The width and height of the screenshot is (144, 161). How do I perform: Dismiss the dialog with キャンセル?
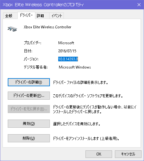click(128, 154)
